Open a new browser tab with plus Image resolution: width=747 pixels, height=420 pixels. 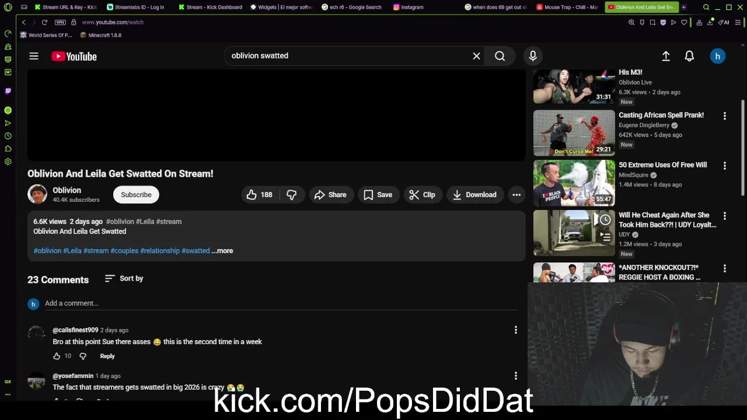tap(683, 7)
